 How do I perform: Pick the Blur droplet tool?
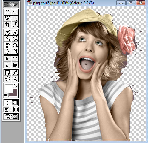click(x=7, y=51)
